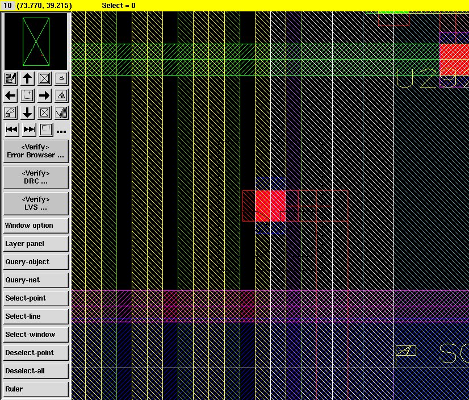Launch the Verify DRC dialog
The height and width of the screenshot is (400, 469).
[36, 177]
